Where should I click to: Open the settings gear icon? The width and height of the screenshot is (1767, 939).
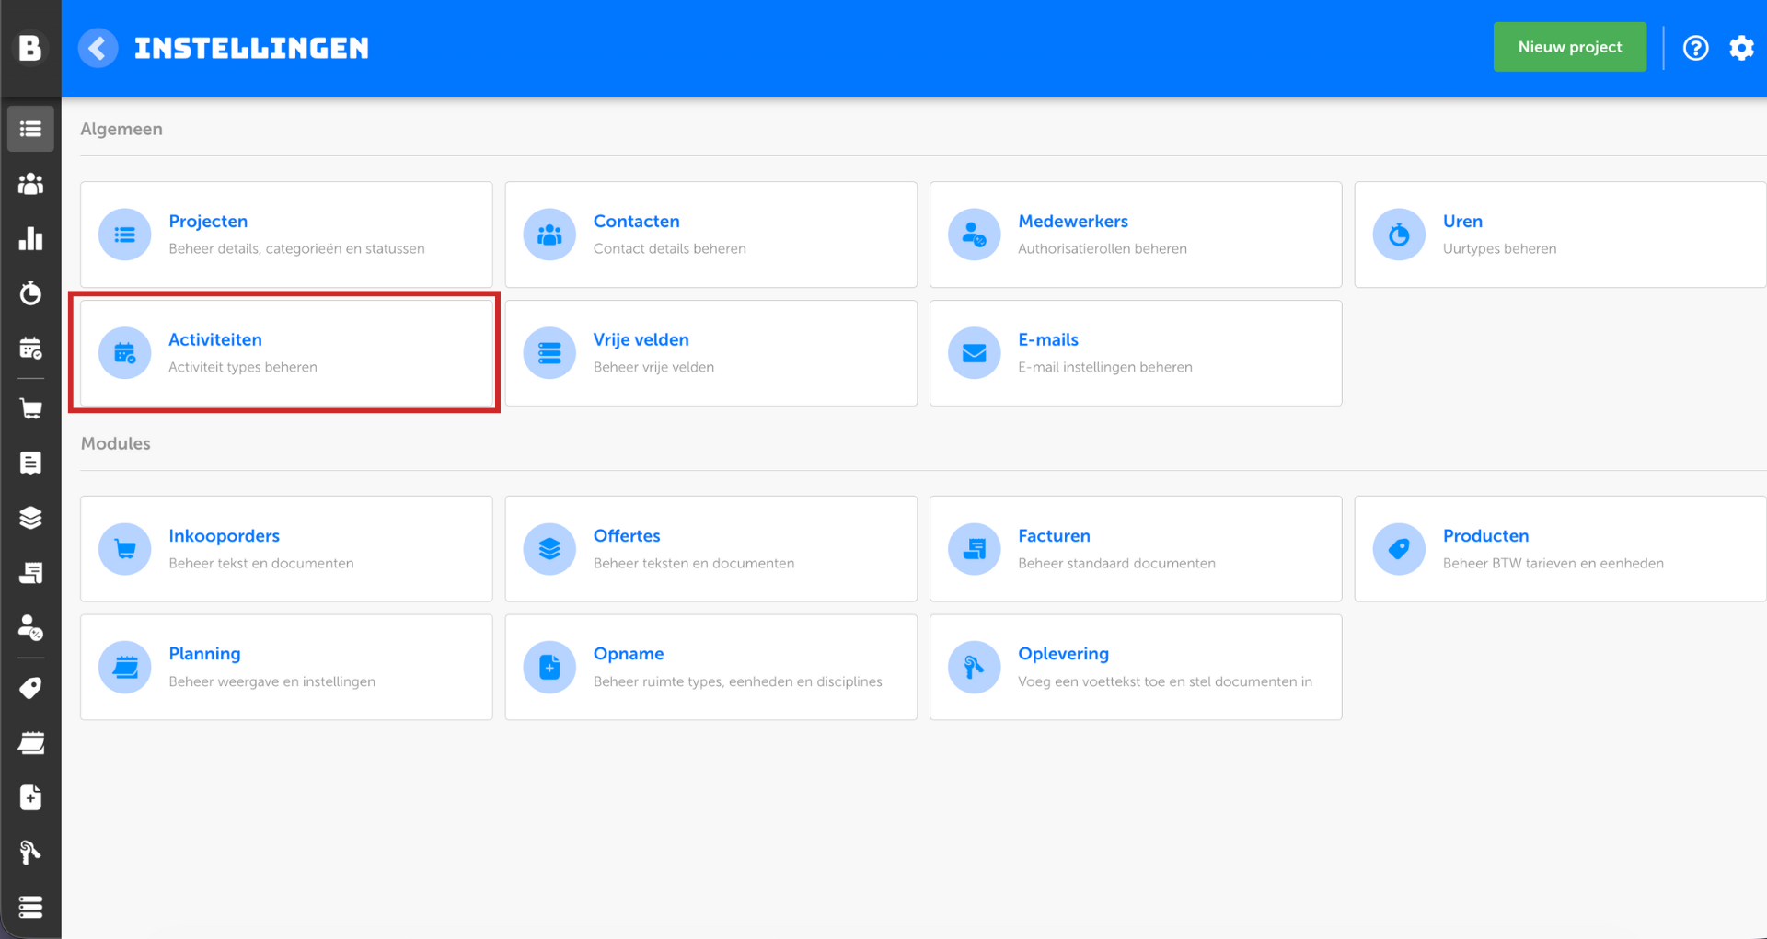click(x=1741, y=48)
